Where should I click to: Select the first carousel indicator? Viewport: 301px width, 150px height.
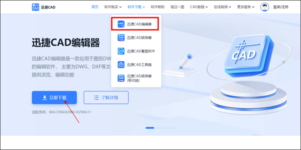click(150, 128)
